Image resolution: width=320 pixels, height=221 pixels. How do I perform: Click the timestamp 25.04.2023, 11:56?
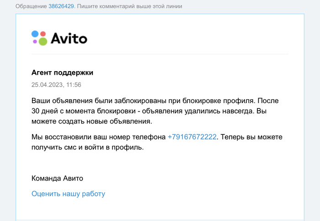56,84
